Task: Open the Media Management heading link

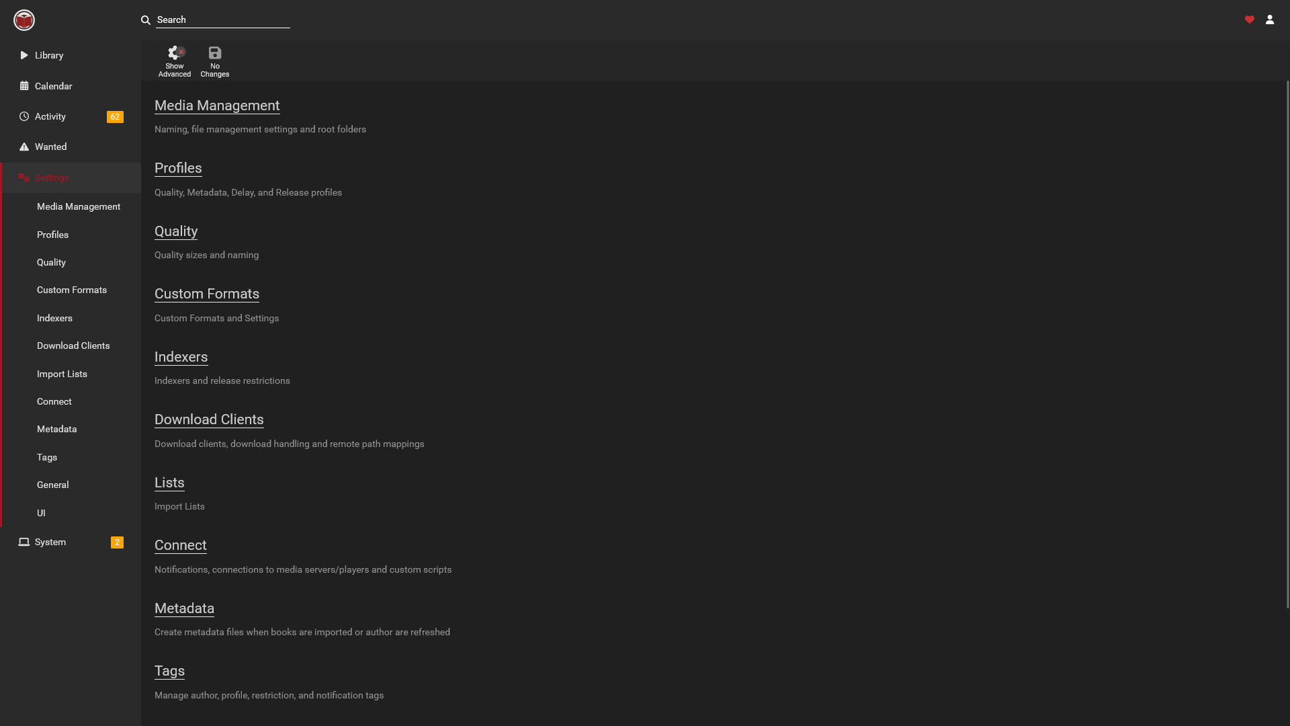Action: [x=217, y=106]
